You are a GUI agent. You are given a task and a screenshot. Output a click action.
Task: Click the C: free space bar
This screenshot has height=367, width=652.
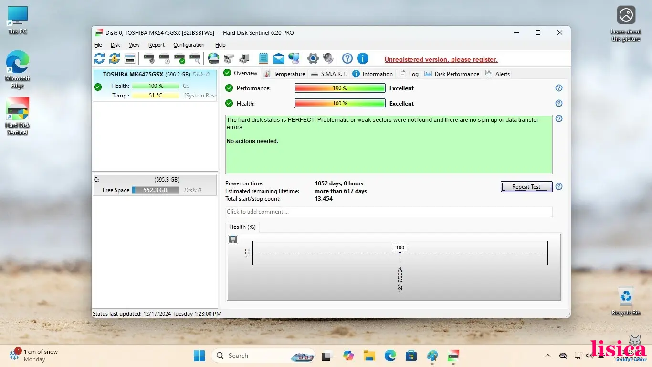(156, 190)
